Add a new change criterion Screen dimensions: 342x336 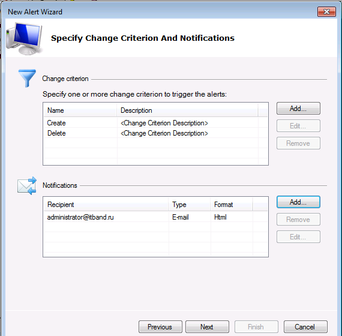coord(298,109)
